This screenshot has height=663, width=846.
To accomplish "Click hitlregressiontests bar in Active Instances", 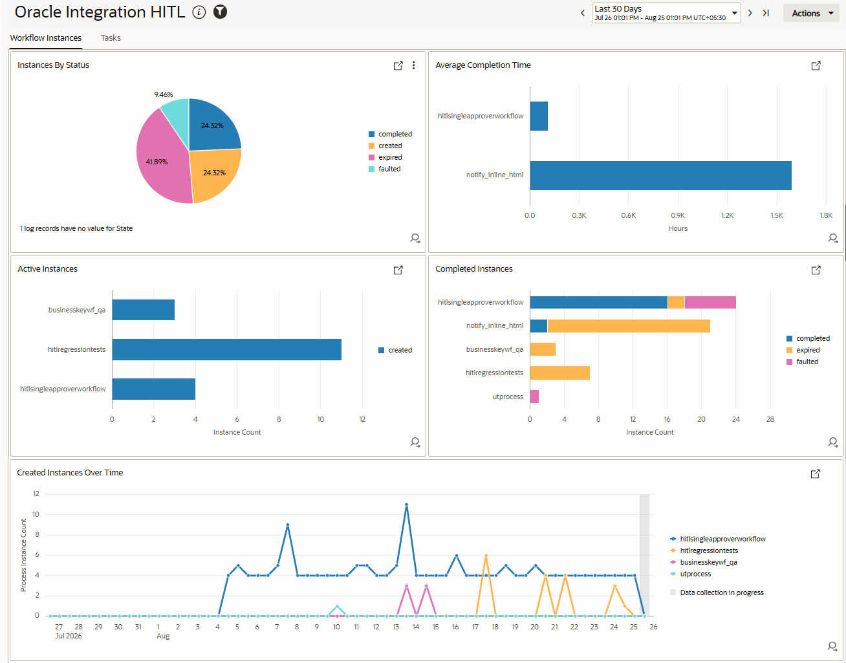I will (x=226, y=349).
